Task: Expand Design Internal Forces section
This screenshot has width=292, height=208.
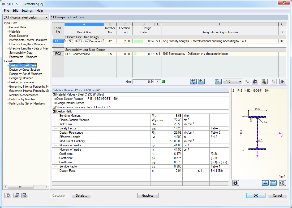Action: coord(54,103)
